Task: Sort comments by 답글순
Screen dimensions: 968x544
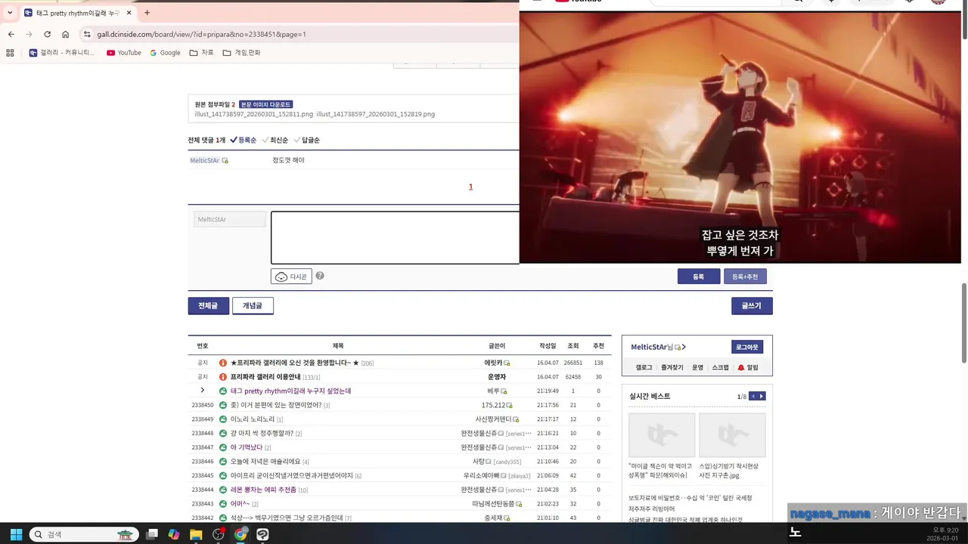Action: (306, 140)
